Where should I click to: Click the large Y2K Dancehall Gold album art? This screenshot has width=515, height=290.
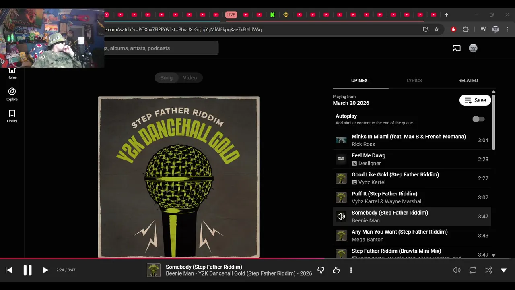(x=179, y=177)
